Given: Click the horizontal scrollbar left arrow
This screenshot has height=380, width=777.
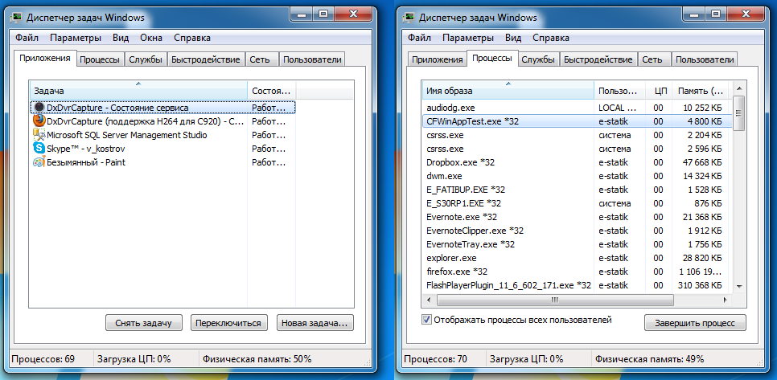Looking at the screenshot, I should pyautogui.click(x=429, y=300).
